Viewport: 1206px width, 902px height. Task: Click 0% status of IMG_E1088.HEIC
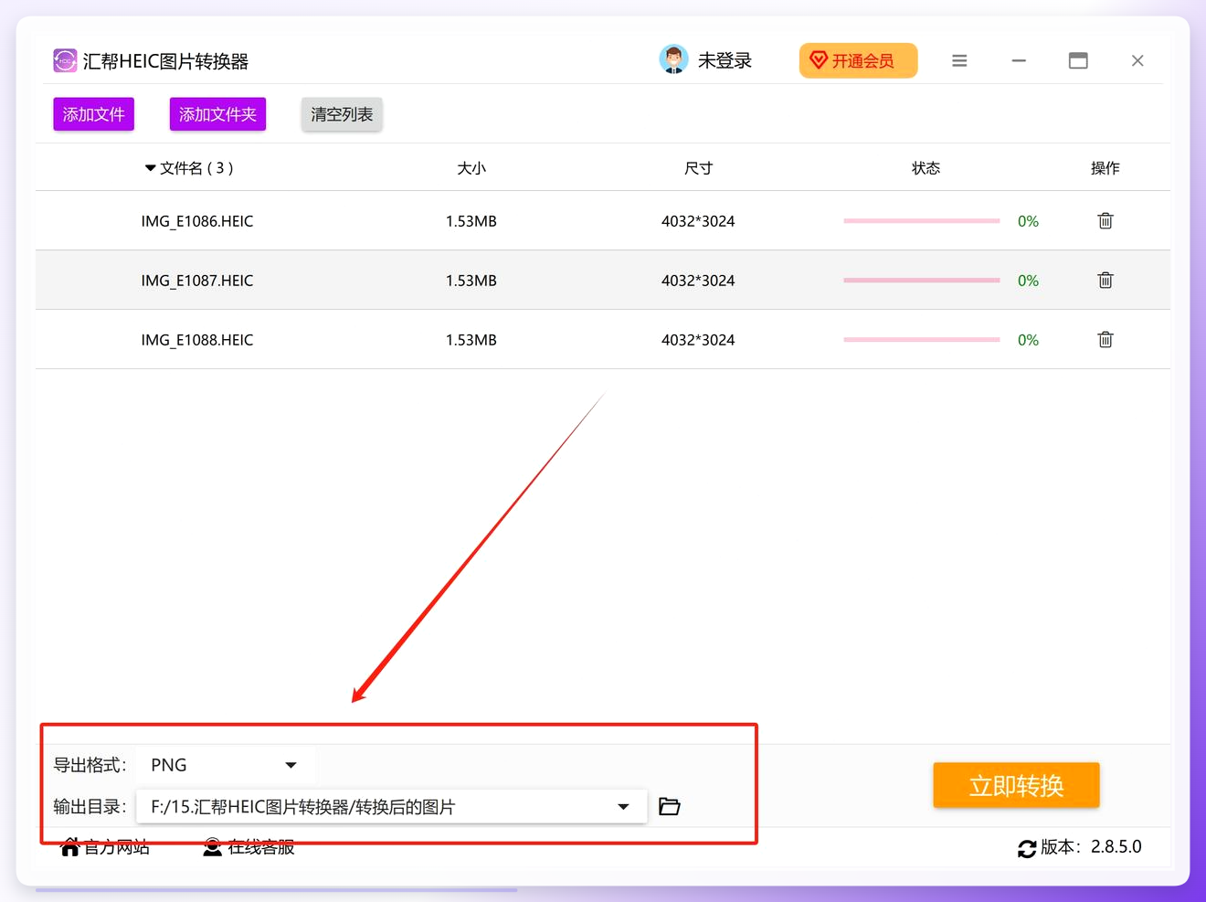[x=1028, y=340]
